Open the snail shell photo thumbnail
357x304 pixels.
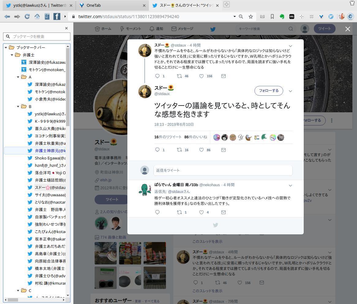[106, 253]
